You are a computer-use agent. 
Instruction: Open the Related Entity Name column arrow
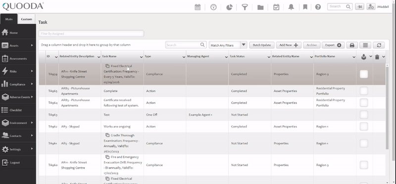[311, 57]
